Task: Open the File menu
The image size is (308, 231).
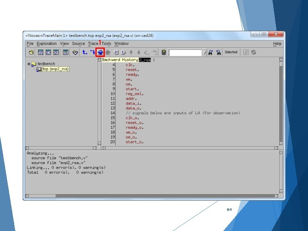Action: point(30,44)
